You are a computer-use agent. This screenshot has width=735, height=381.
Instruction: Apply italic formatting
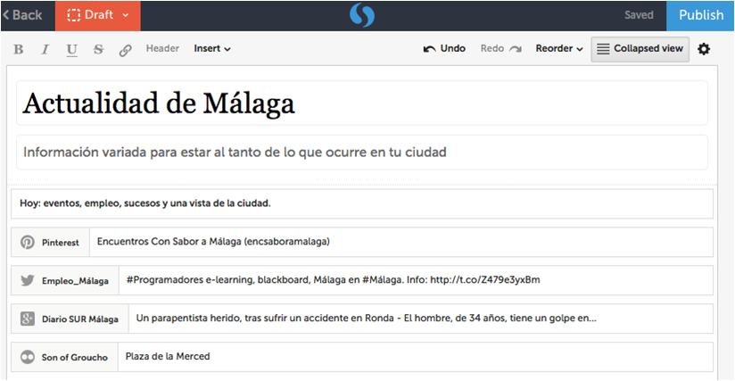click(x=45, y=49)
